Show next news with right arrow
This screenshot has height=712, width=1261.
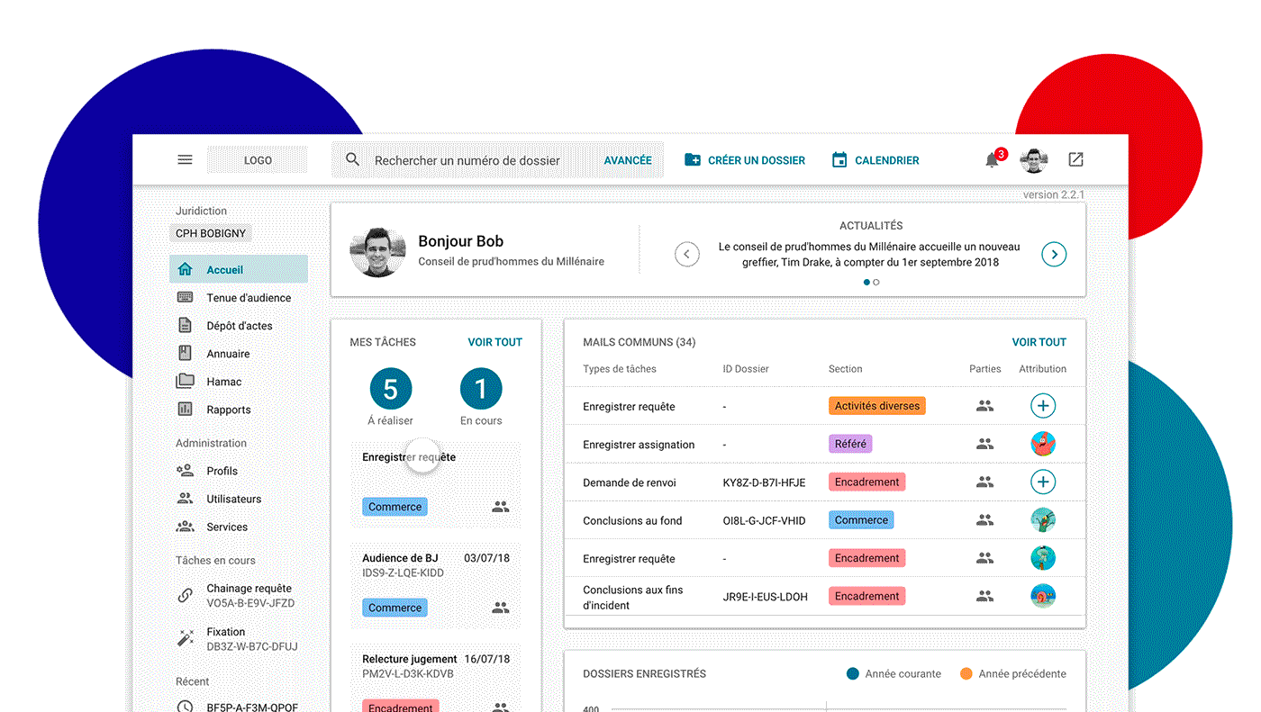point(1054,255)
